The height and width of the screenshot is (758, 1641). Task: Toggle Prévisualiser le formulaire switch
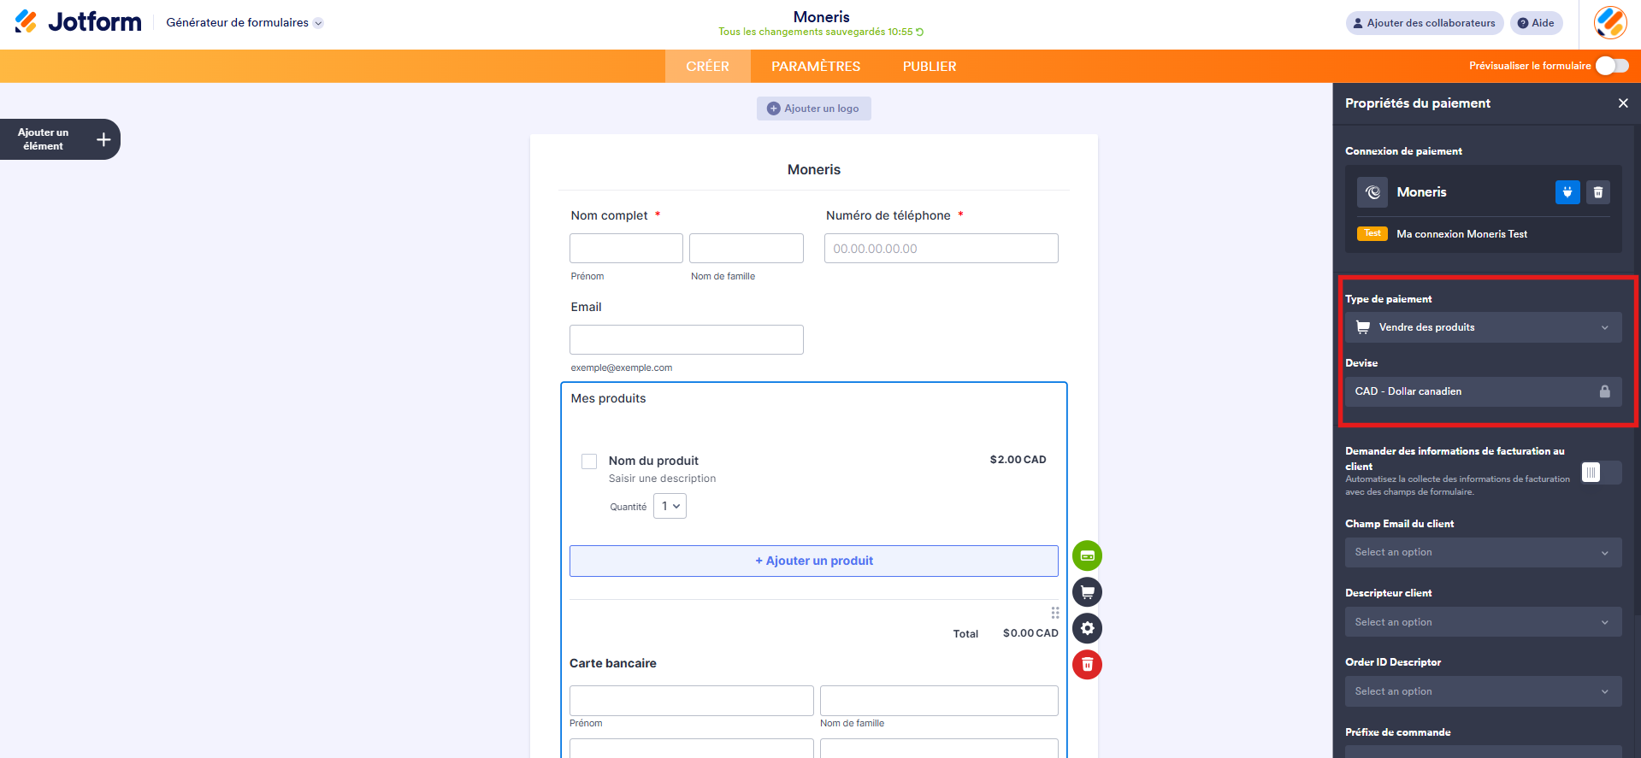tap(1612, 66)
